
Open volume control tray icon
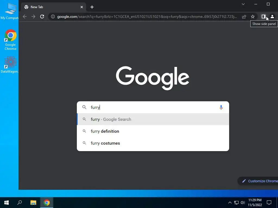(x=243, y=203)
